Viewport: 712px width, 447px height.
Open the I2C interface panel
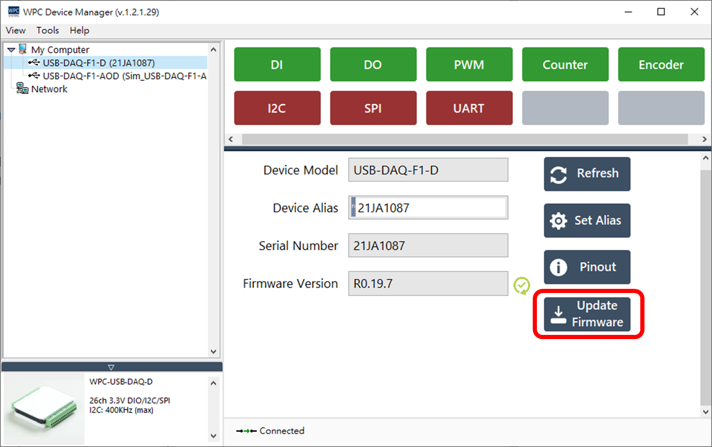pos(277,108)
